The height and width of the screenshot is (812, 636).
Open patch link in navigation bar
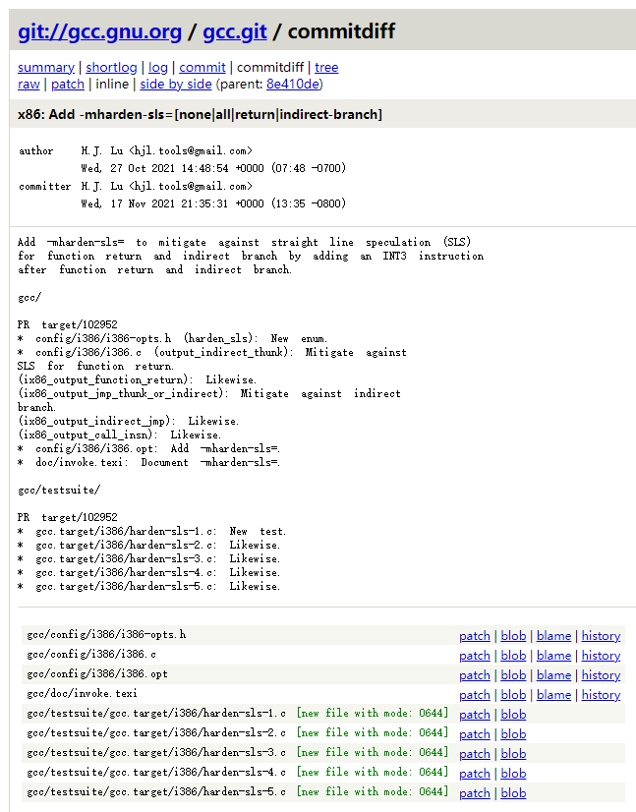[x=68, y=84]
